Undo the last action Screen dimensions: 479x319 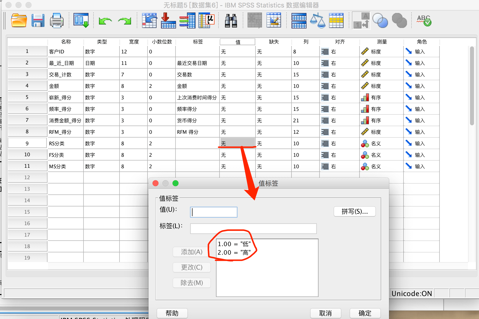tap(105, 21)
